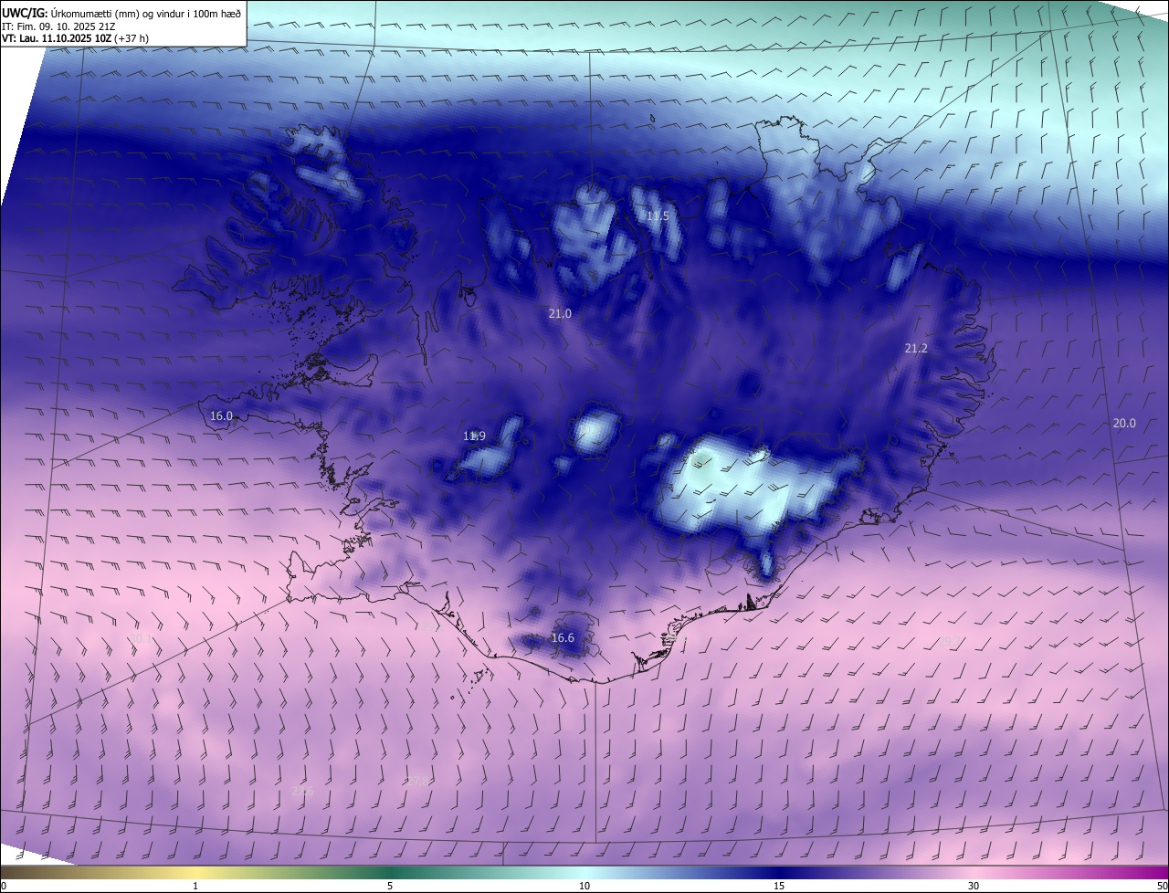
Task: Click the map title starting with UWC/IG
Action: (x=121, y=12)
